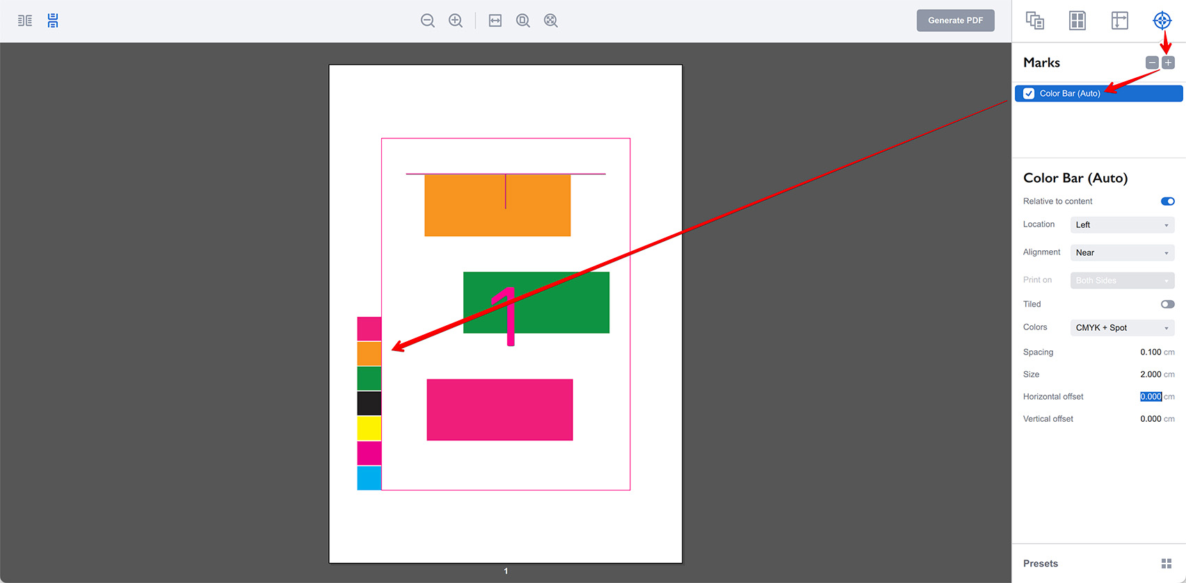1186x583 pixels.
Task: Switch to the two-column page view icon
Action: point(25,21)
